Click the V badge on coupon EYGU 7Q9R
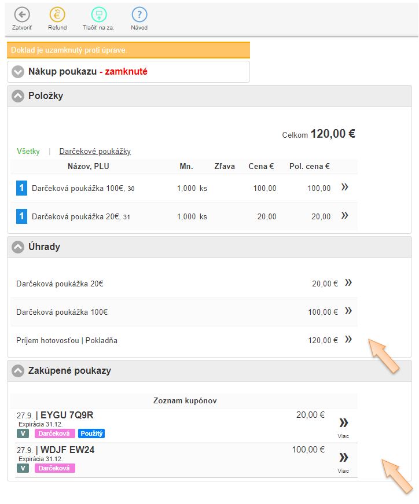This screenshot has height=504, width=419. click(23, 433)
